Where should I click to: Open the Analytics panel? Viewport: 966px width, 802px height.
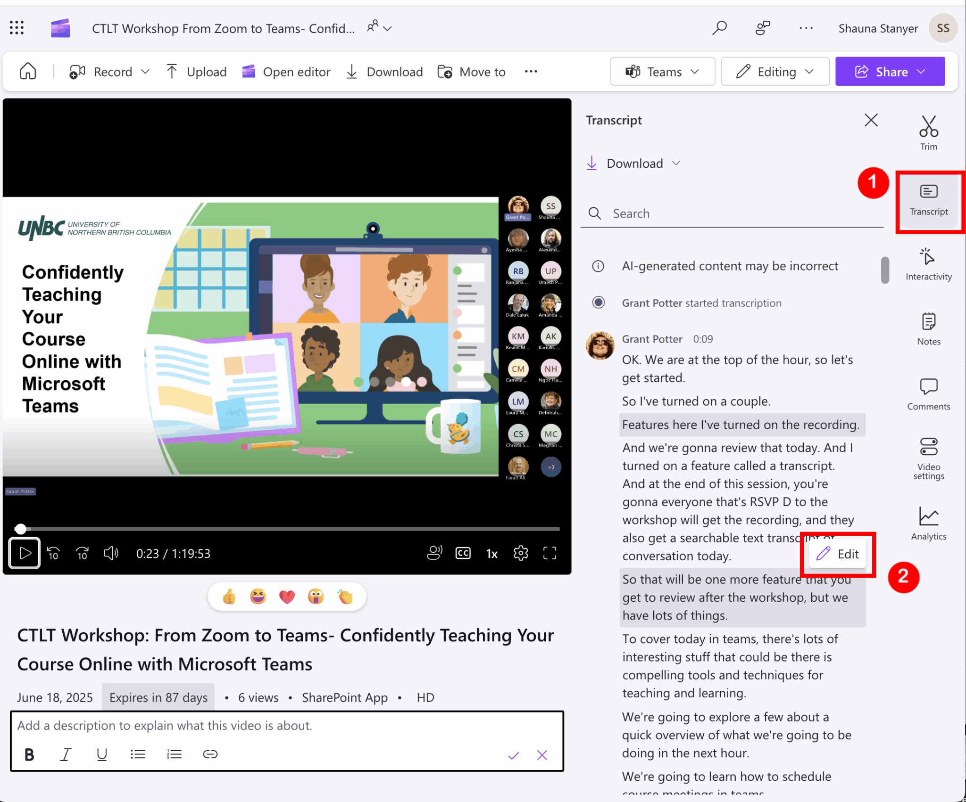point(928,523)
